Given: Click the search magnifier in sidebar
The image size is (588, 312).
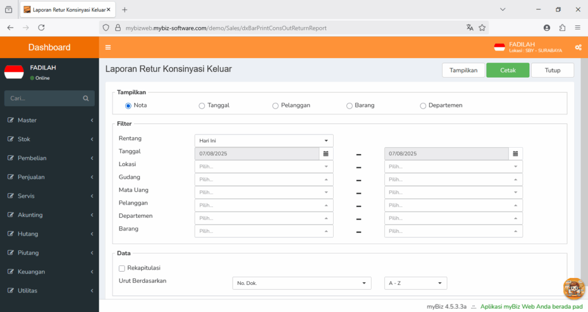Looking at the screenshot, I should tap(86, 98).
